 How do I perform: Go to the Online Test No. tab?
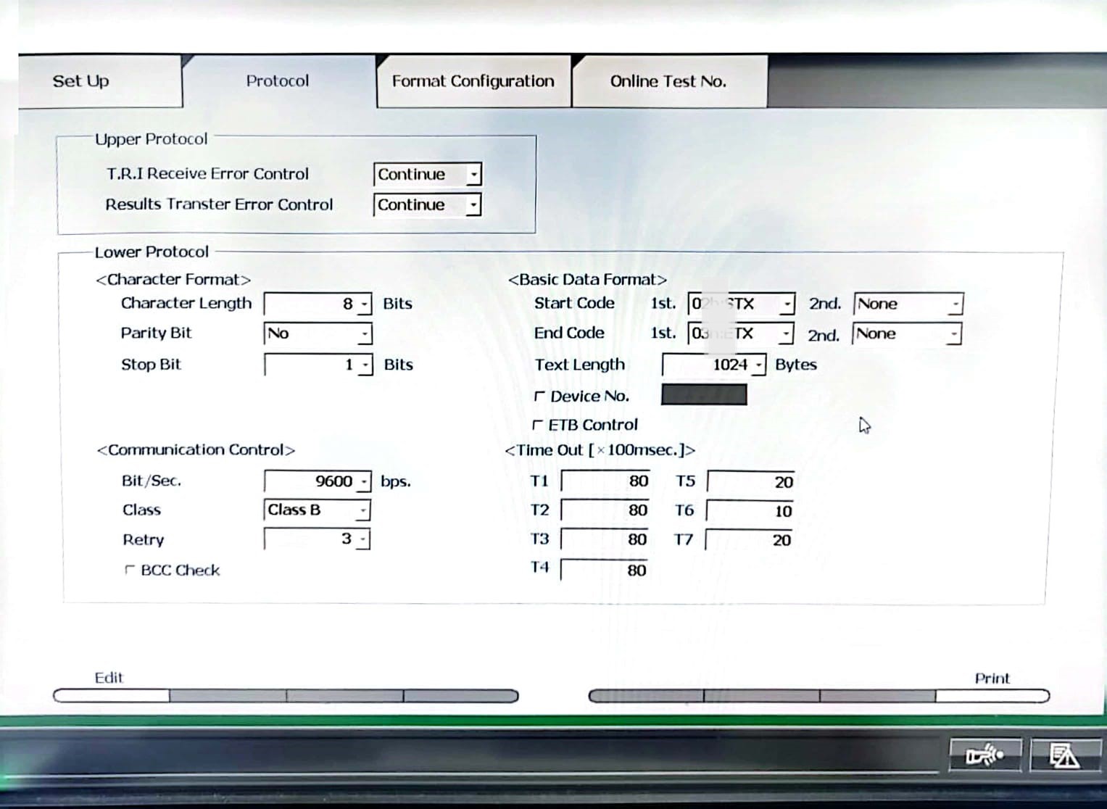pyautogui.click(x=668, y=81)
